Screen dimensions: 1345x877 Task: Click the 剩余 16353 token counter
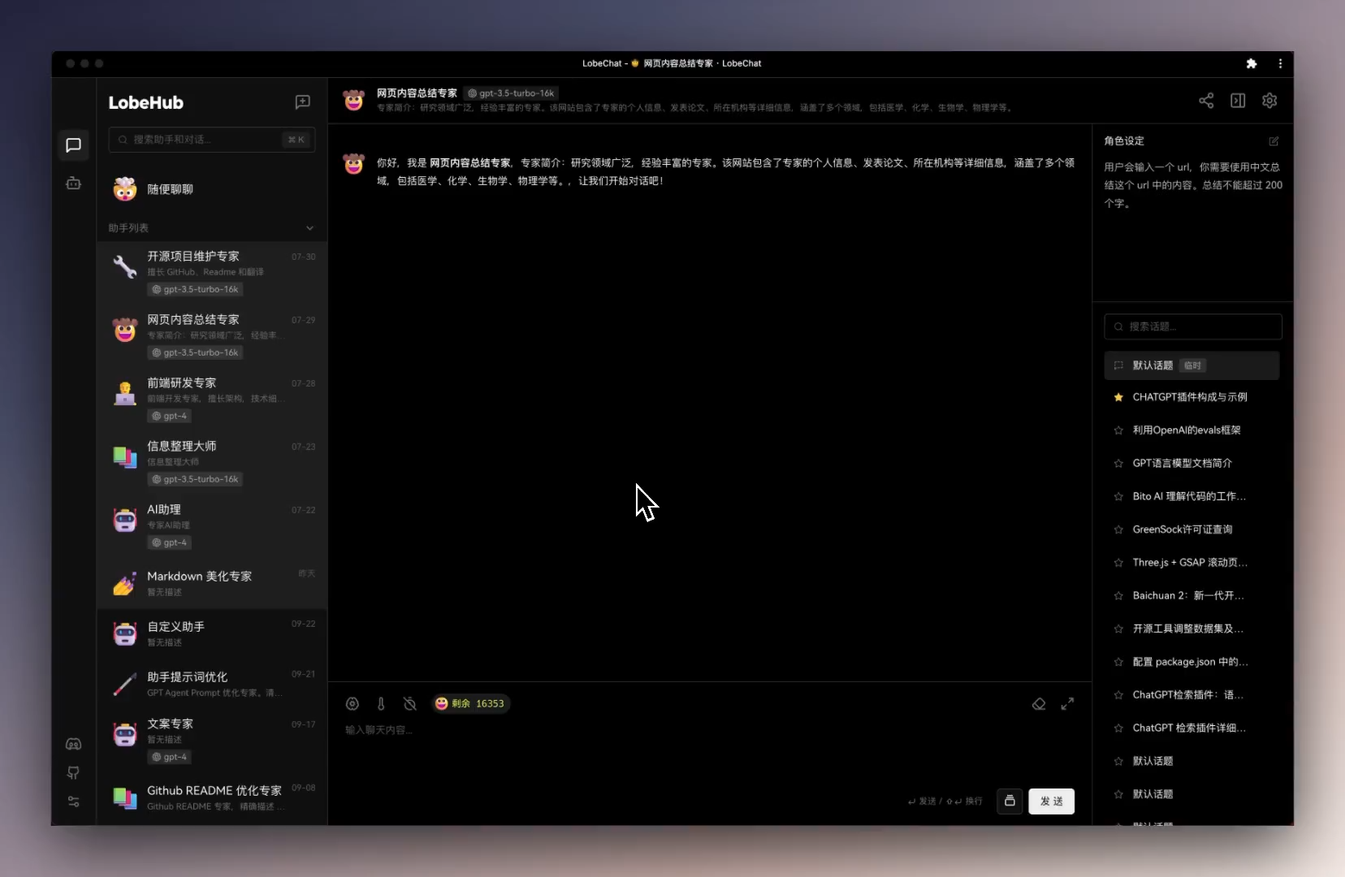coord(470,704)
